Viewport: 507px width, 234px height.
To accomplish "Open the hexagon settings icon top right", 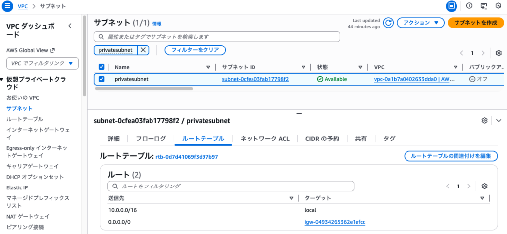I will [498, 6].
